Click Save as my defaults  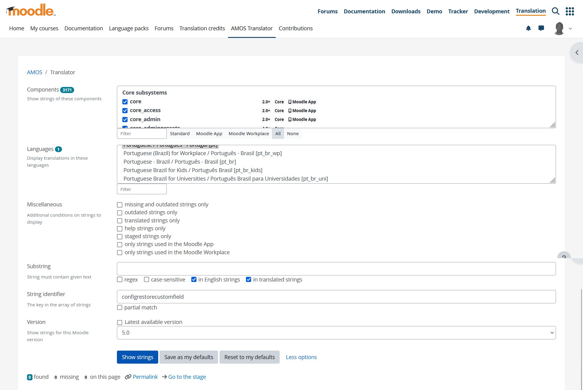click(x=189, y=357)
